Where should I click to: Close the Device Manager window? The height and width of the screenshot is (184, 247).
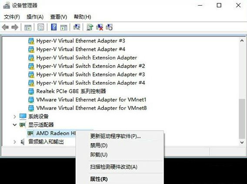click(x=238, y=5)
